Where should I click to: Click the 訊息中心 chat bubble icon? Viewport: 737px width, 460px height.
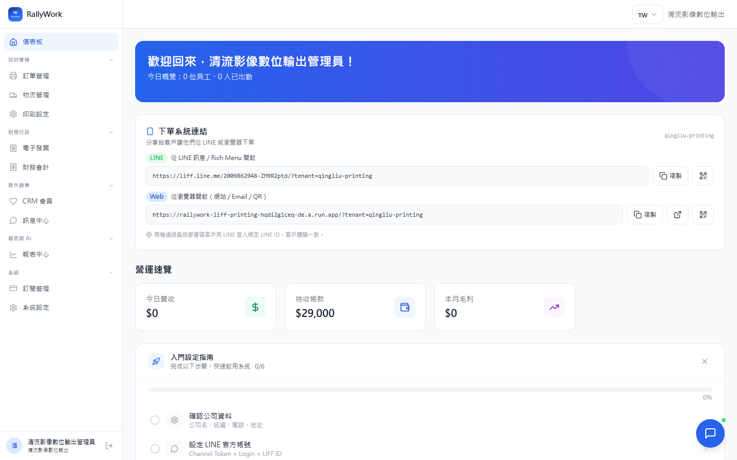[x=13, y=221]
